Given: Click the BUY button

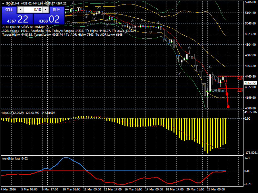Looking at the screenshot, I should (x=56, y=10).
